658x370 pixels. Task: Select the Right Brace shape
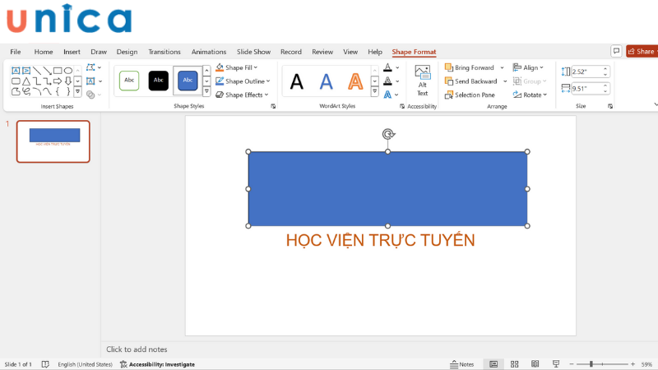68,91
